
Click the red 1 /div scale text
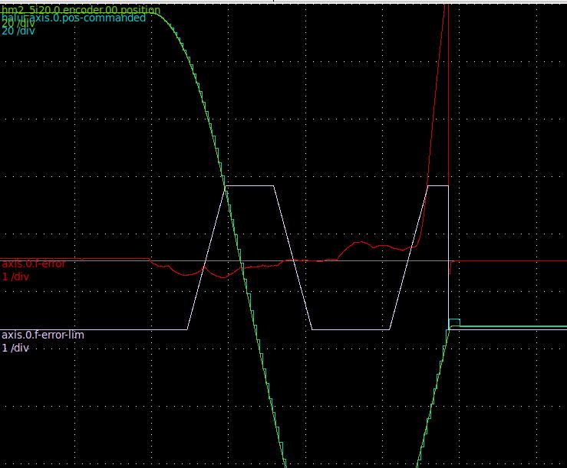[x=15, y=277]
